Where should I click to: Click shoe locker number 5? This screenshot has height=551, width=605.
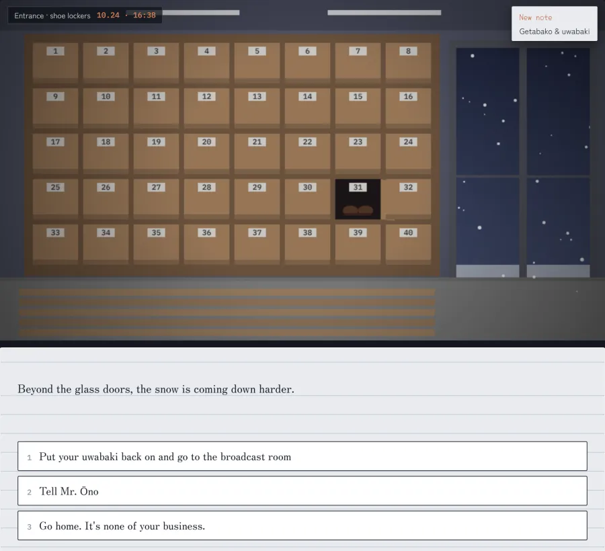pyautogui.click(x=257, y=63)
